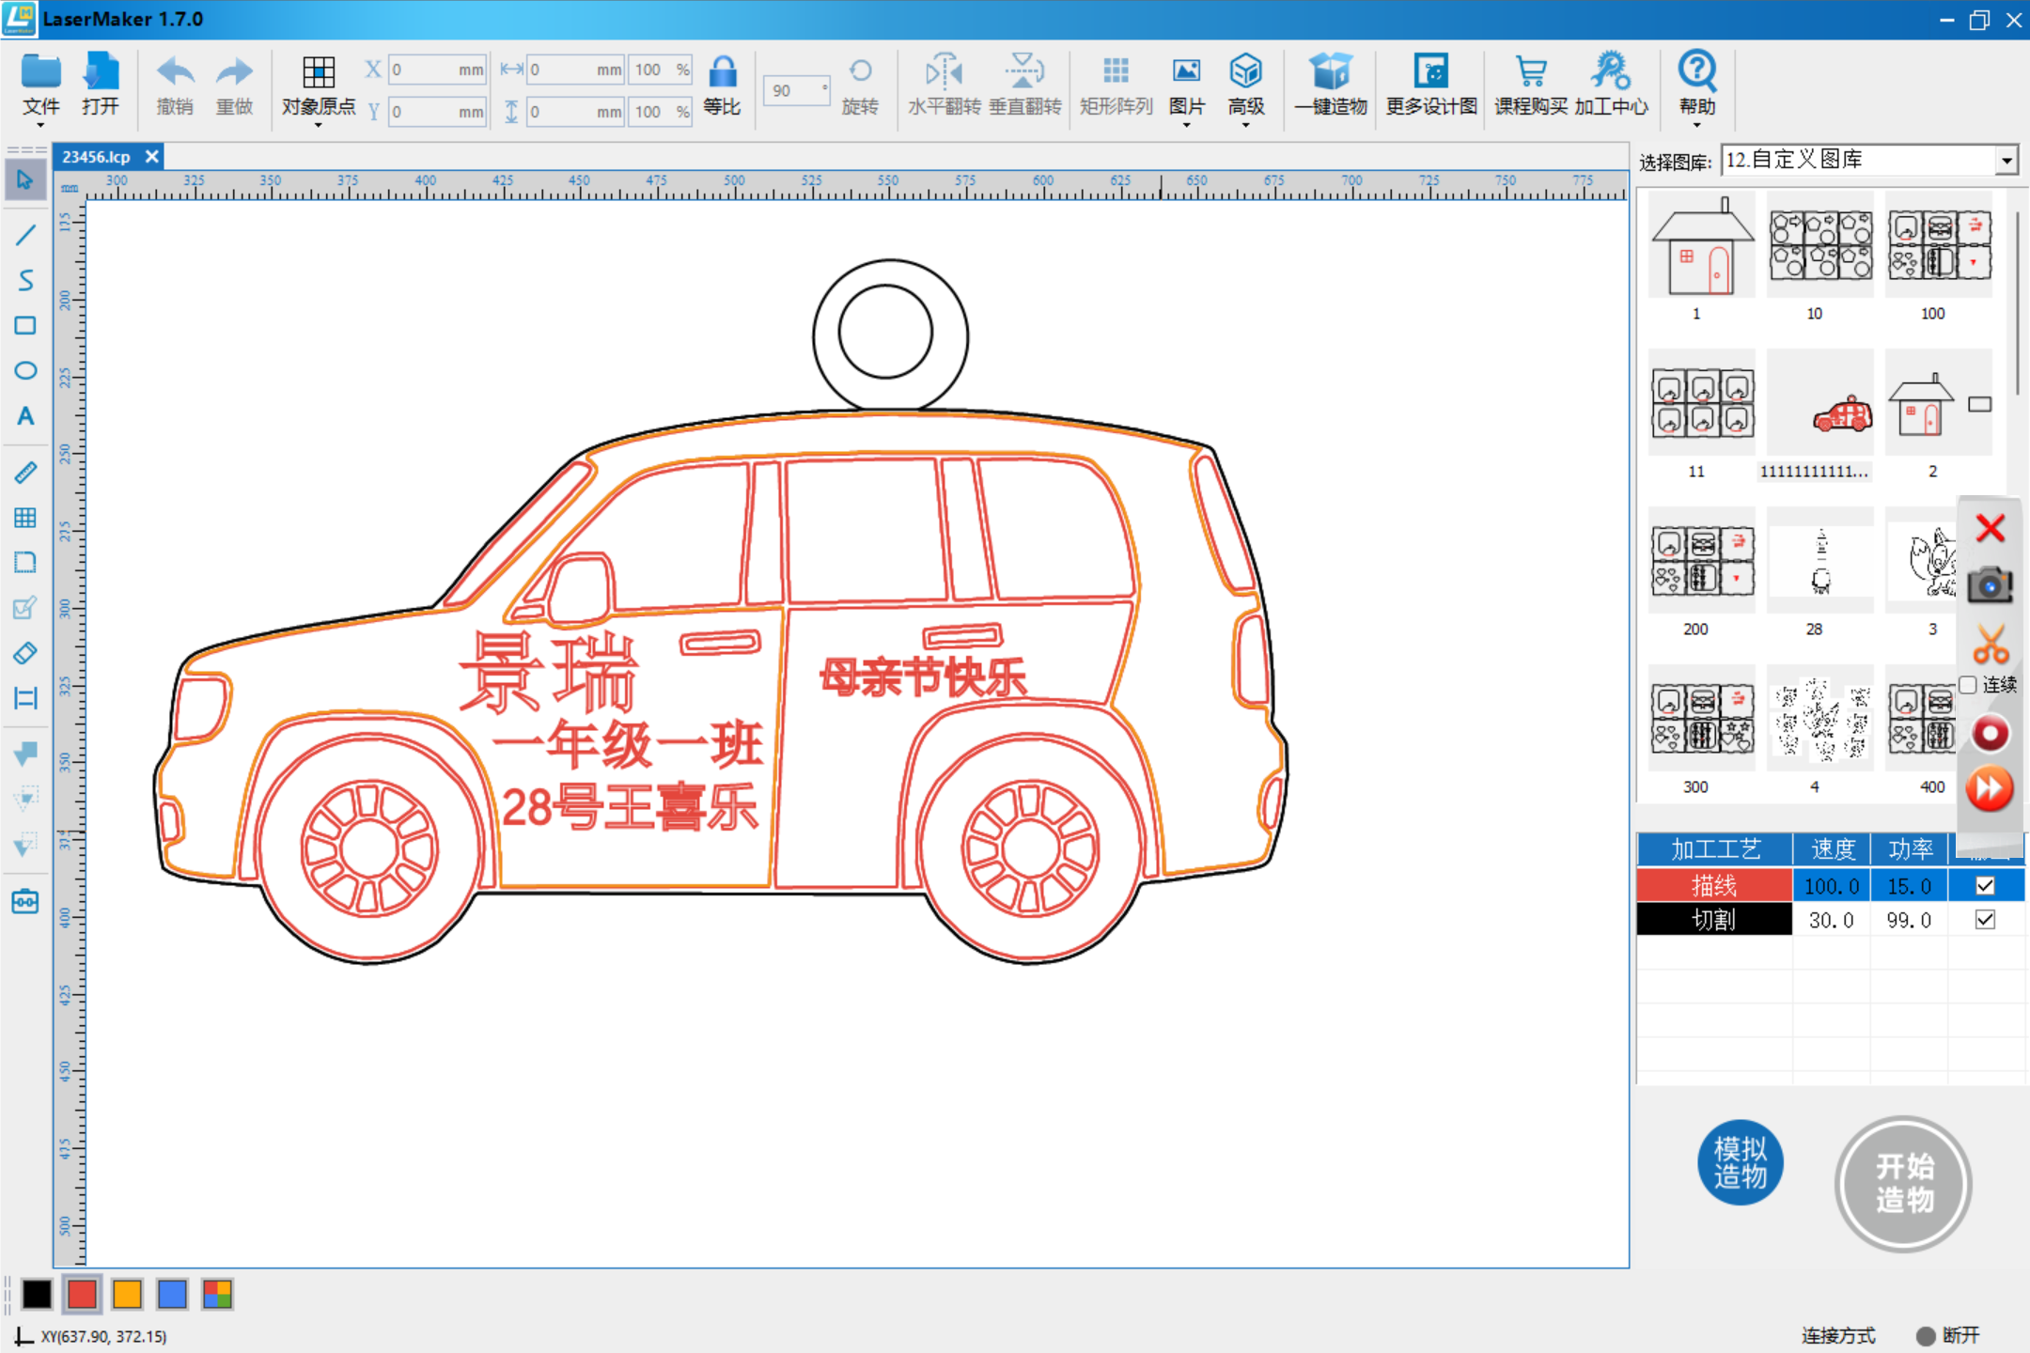Toggle the aspect ratio lock icon
The height and width of the screenshot is (1353, 2030).
(x=722, y=72)
